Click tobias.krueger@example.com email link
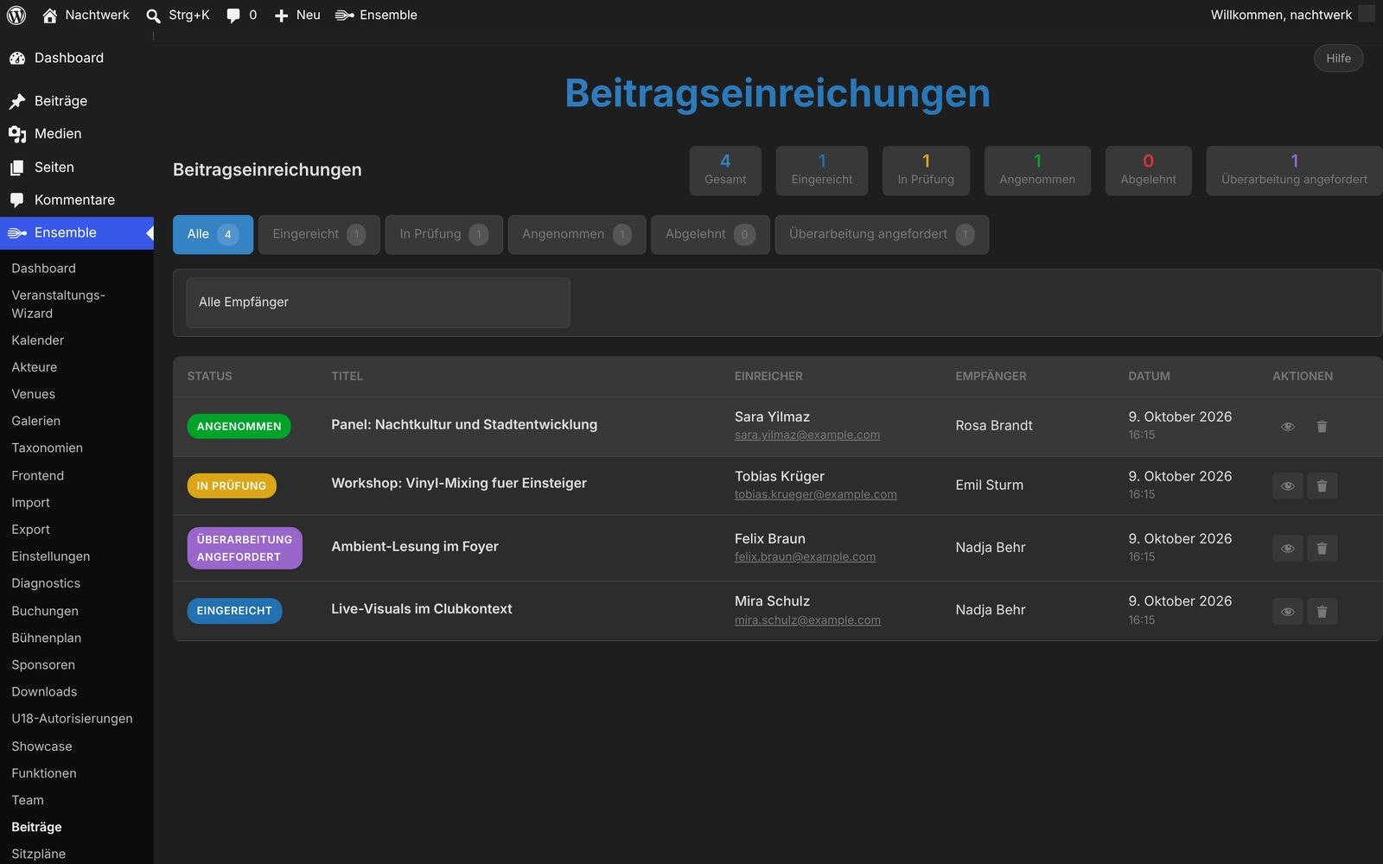 [x=816, y=494]
